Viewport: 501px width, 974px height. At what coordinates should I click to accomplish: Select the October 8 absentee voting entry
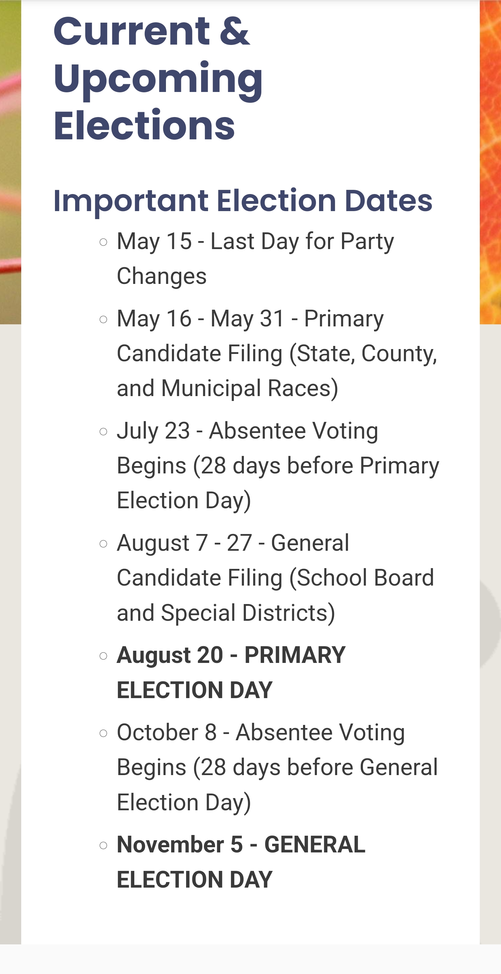click(x=277, y=767)
